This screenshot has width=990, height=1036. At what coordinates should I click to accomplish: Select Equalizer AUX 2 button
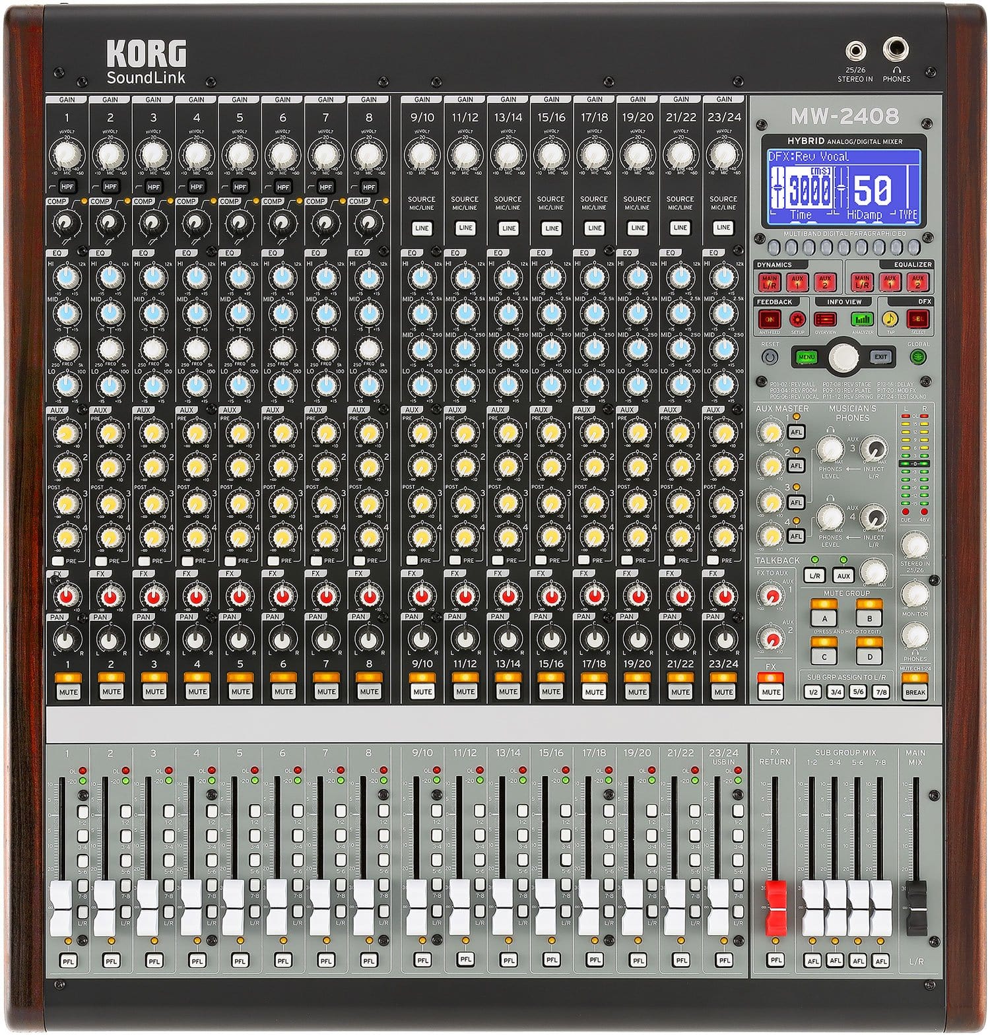(x=917, y=282)
